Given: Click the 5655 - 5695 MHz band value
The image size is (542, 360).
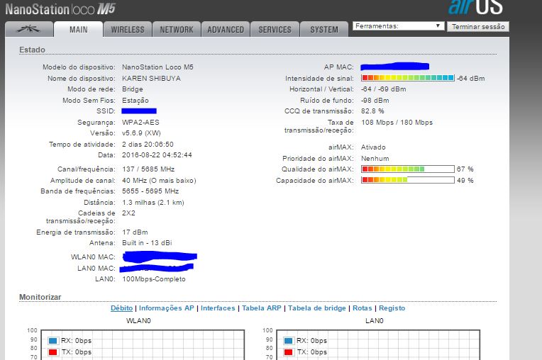Looking at the screenshot, I should tap(150, 191).
